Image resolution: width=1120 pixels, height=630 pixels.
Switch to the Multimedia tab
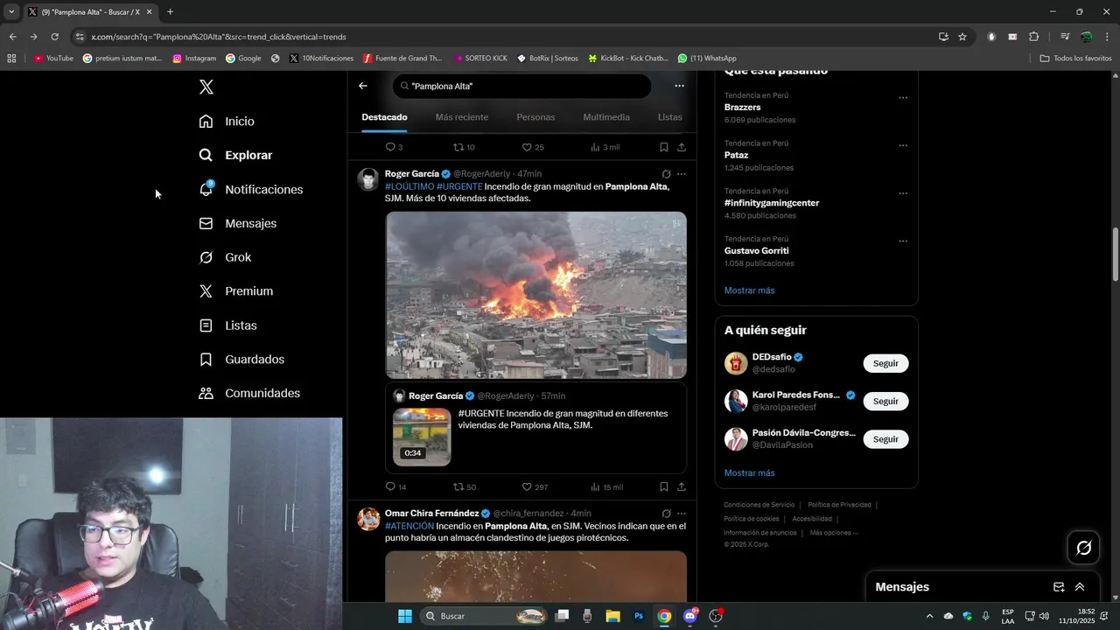pyautogui.click(x=606, y=117)
